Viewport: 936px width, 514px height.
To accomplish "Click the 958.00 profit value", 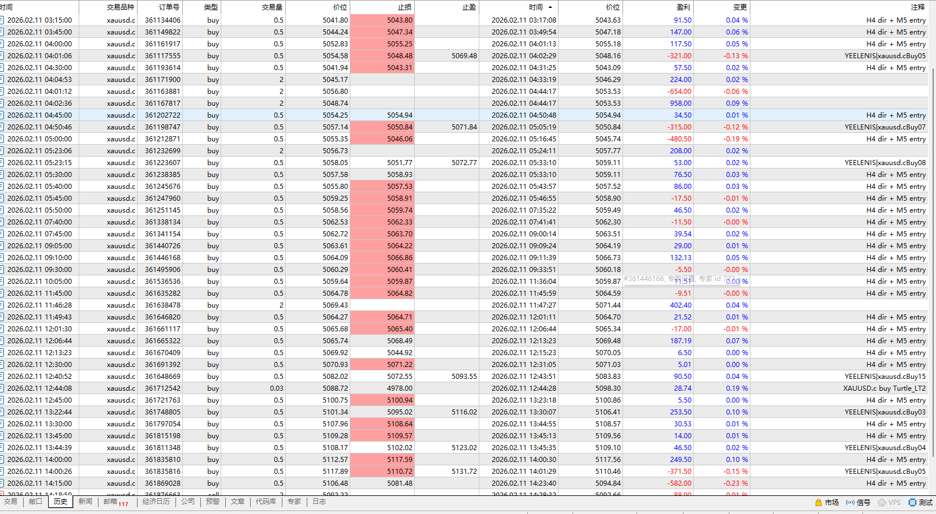I will point(681,103).
